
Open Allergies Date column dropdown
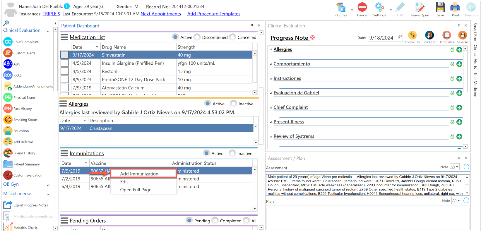click(x=85, y=121)
